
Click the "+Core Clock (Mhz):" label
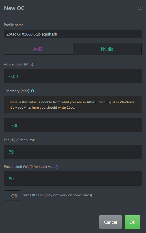point(19,64)
